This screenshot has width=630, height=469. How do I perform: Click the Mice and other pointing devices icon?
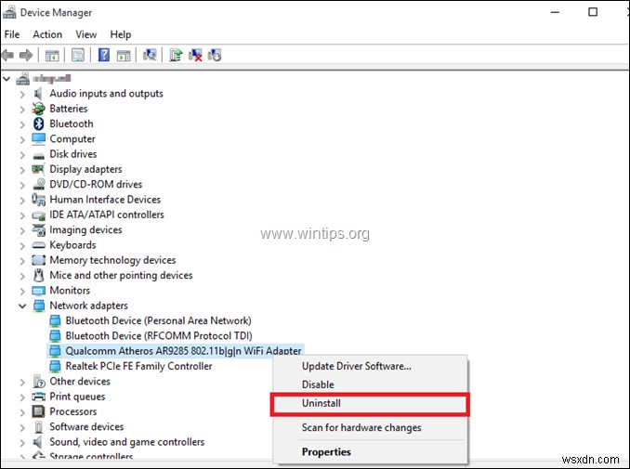39,276
